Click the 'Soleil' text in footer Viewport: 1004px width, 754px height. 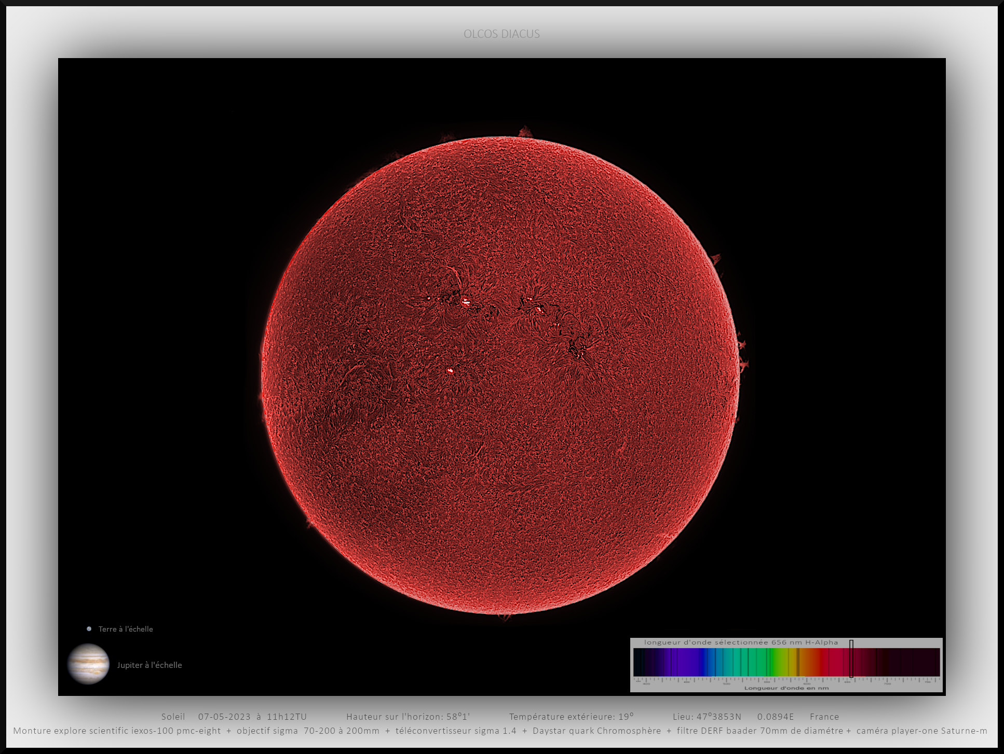pos(173,717)
